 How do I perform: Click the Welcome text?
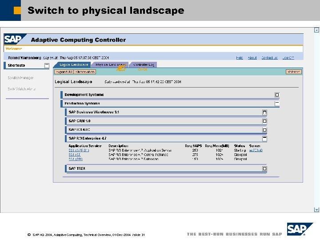14,49
